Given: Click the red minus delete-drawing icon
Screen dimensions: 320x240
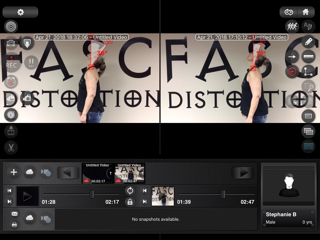Looking at the screenshot, I should point(292,72).
